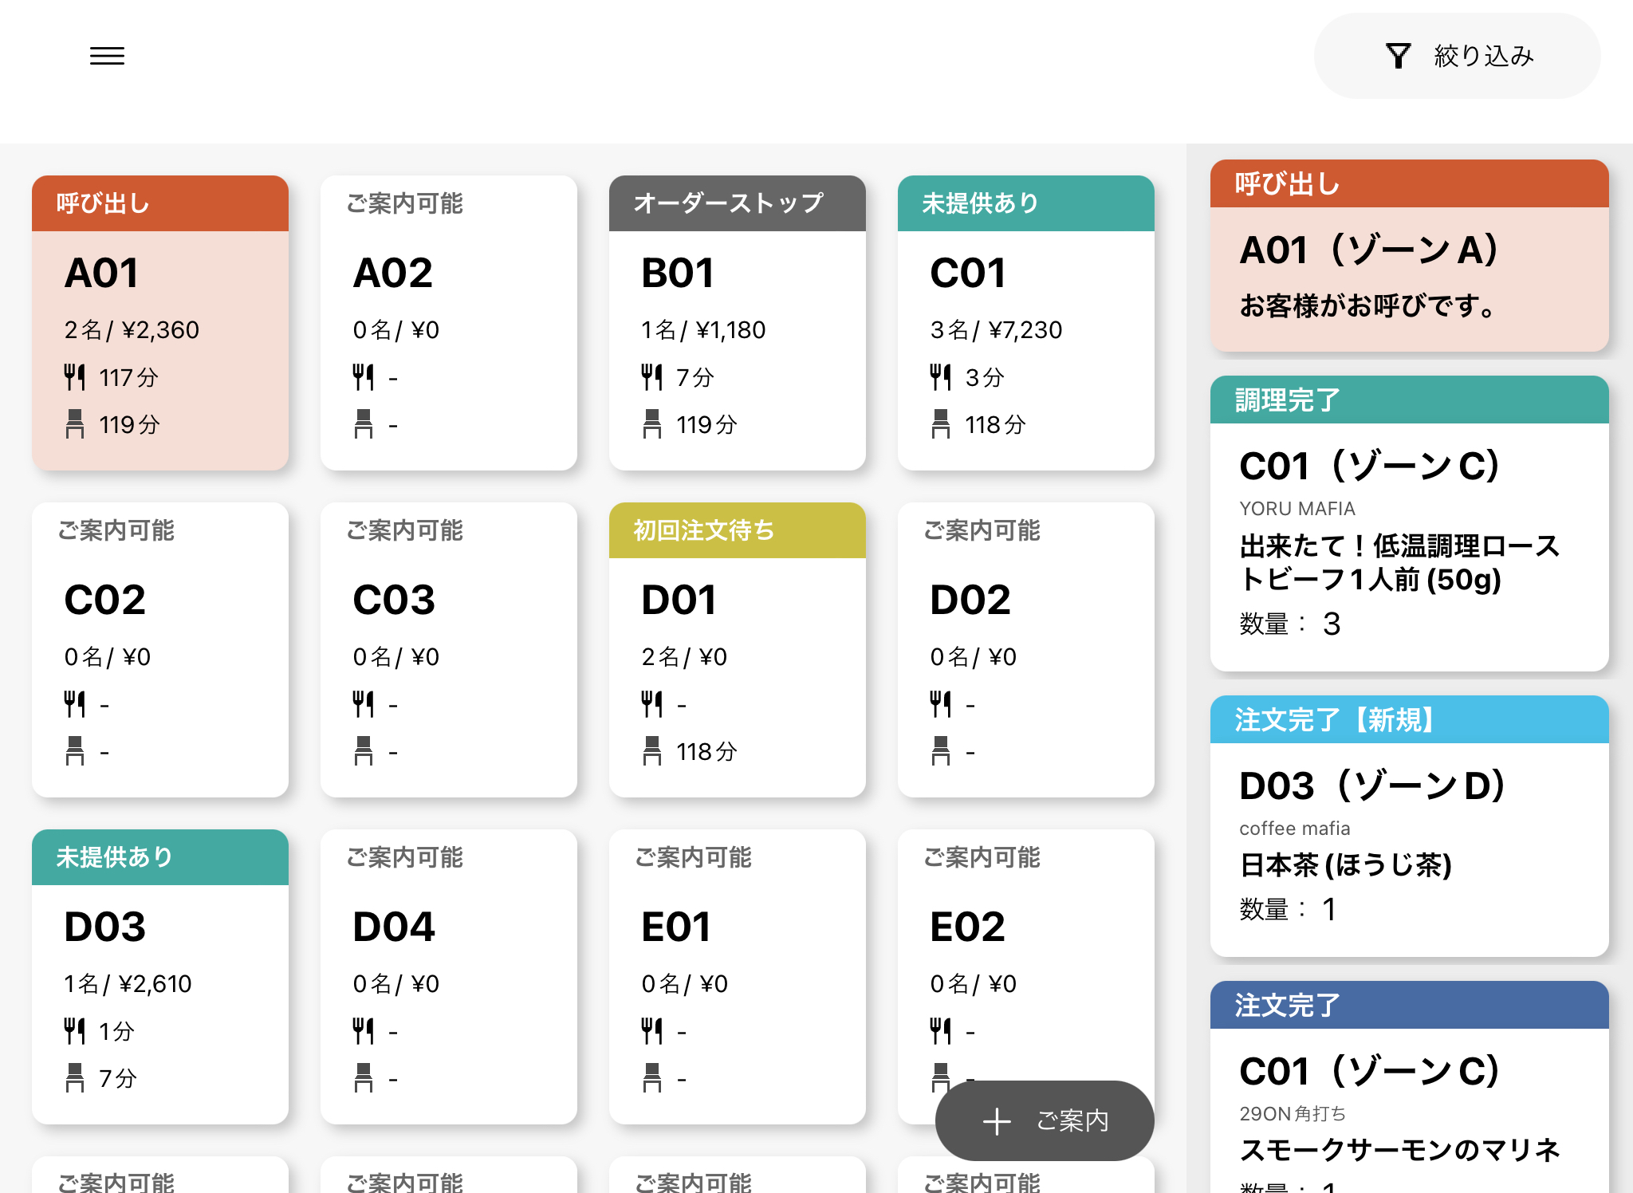Click fork-knife meal timer icon on A01
1633x1193 pixels.
tap(74, 377)
